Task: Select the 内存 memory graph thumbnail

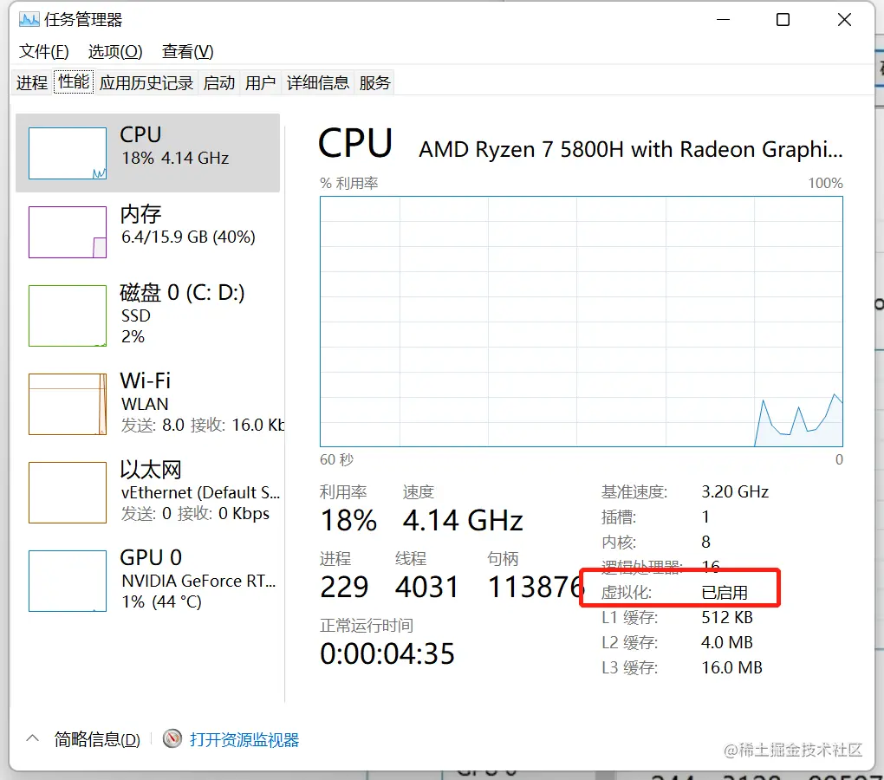Action: click(68, 232)
